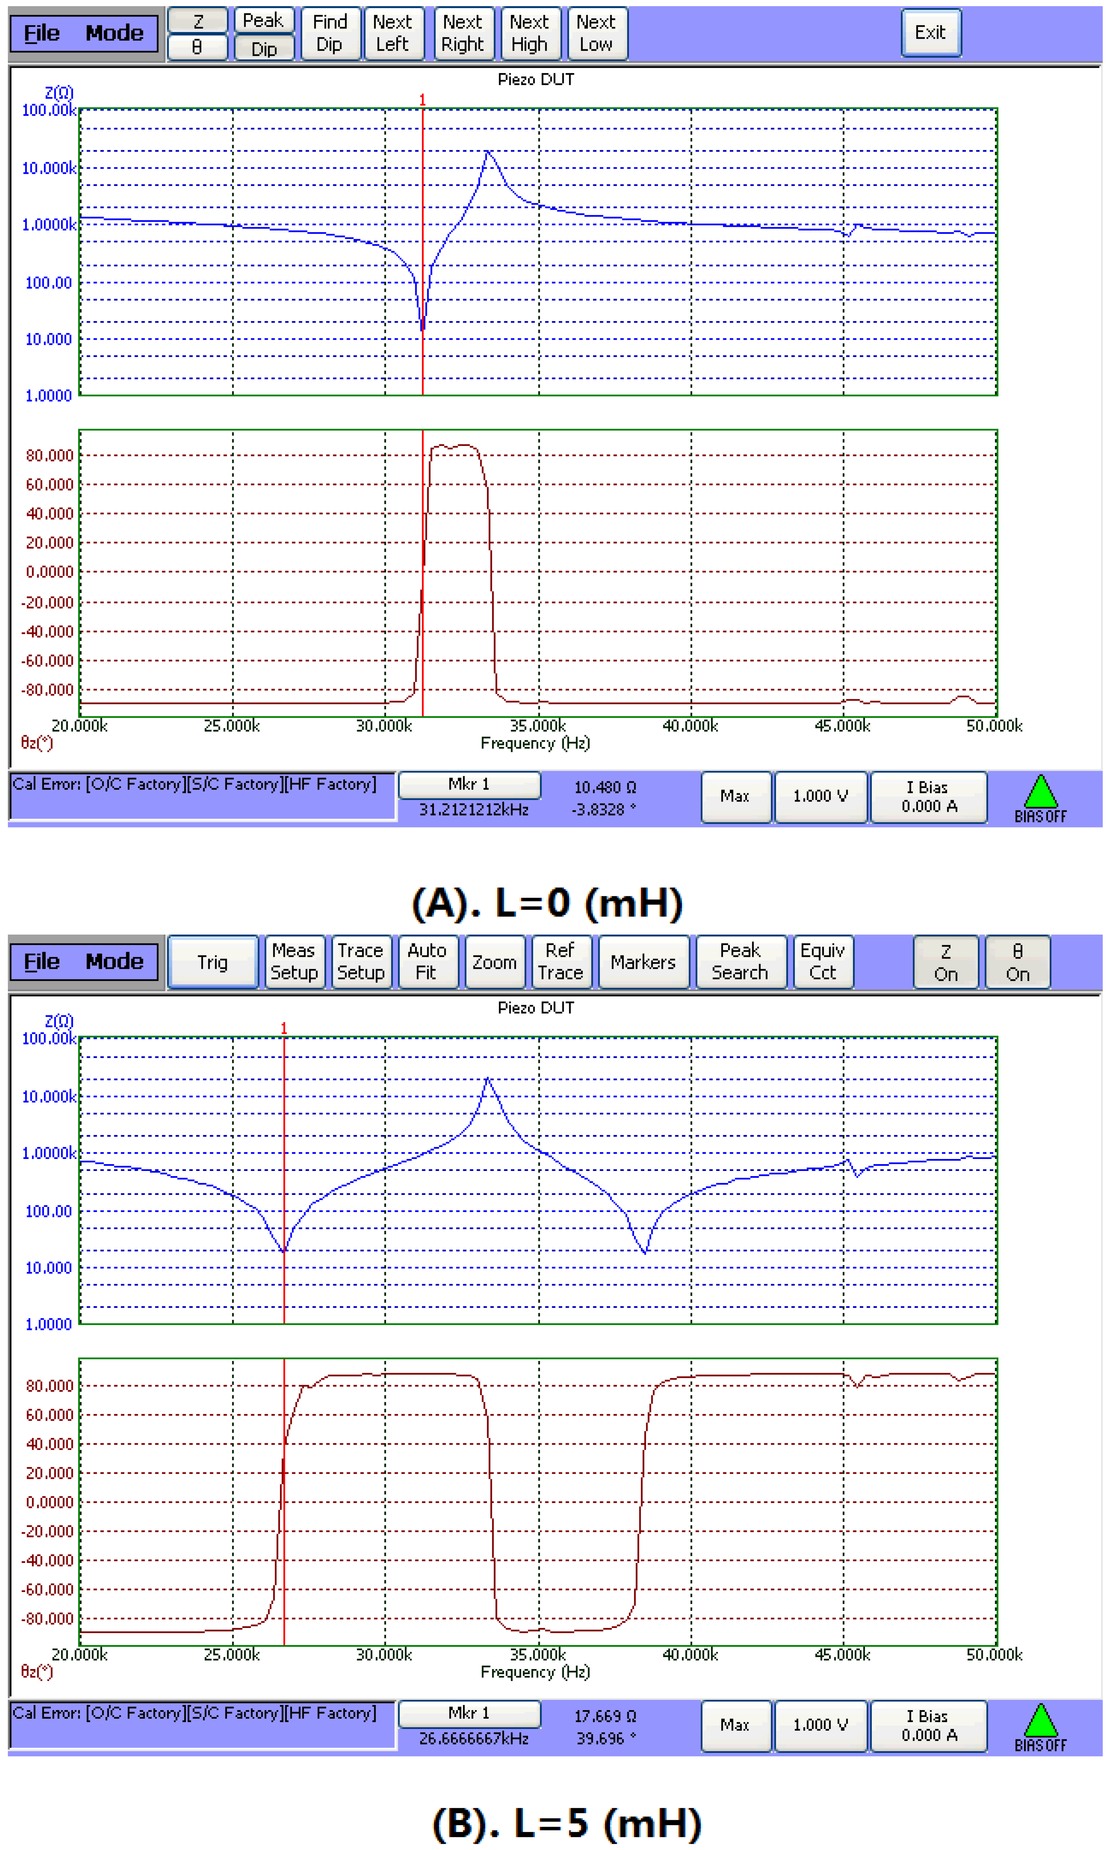Screen dimensions: 1111x1850
Task: Click the Max button in panel A status bar
Action: [735, 797]
